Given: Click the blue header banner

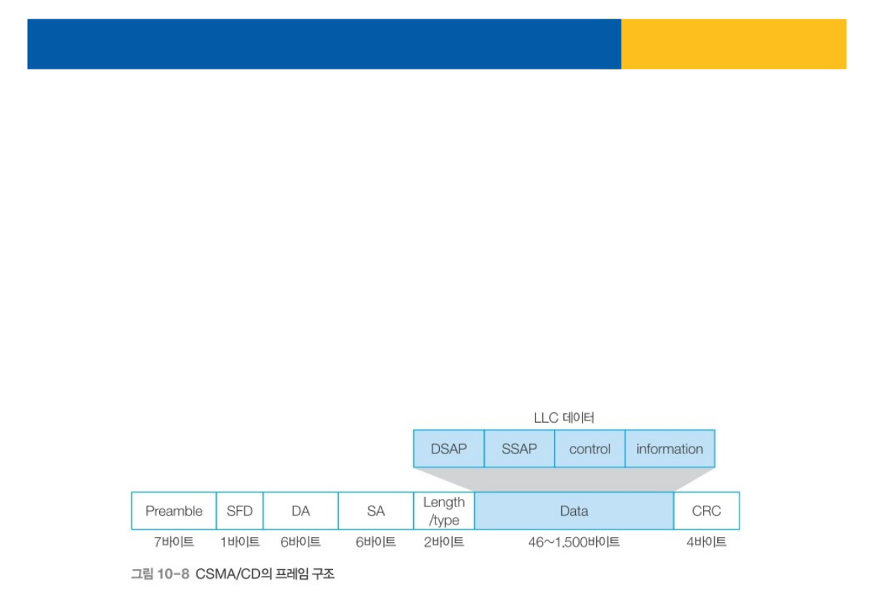Looking at the screenshot, I should pos(323,44).
